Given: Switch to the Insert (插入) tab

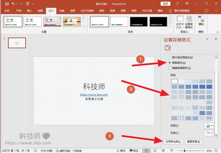Looking at the screenshot, I should (29, 11).
